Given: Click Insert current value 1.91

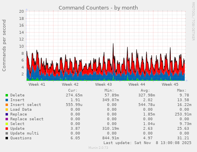Looking at the screenshot, I should click(75, 100).
